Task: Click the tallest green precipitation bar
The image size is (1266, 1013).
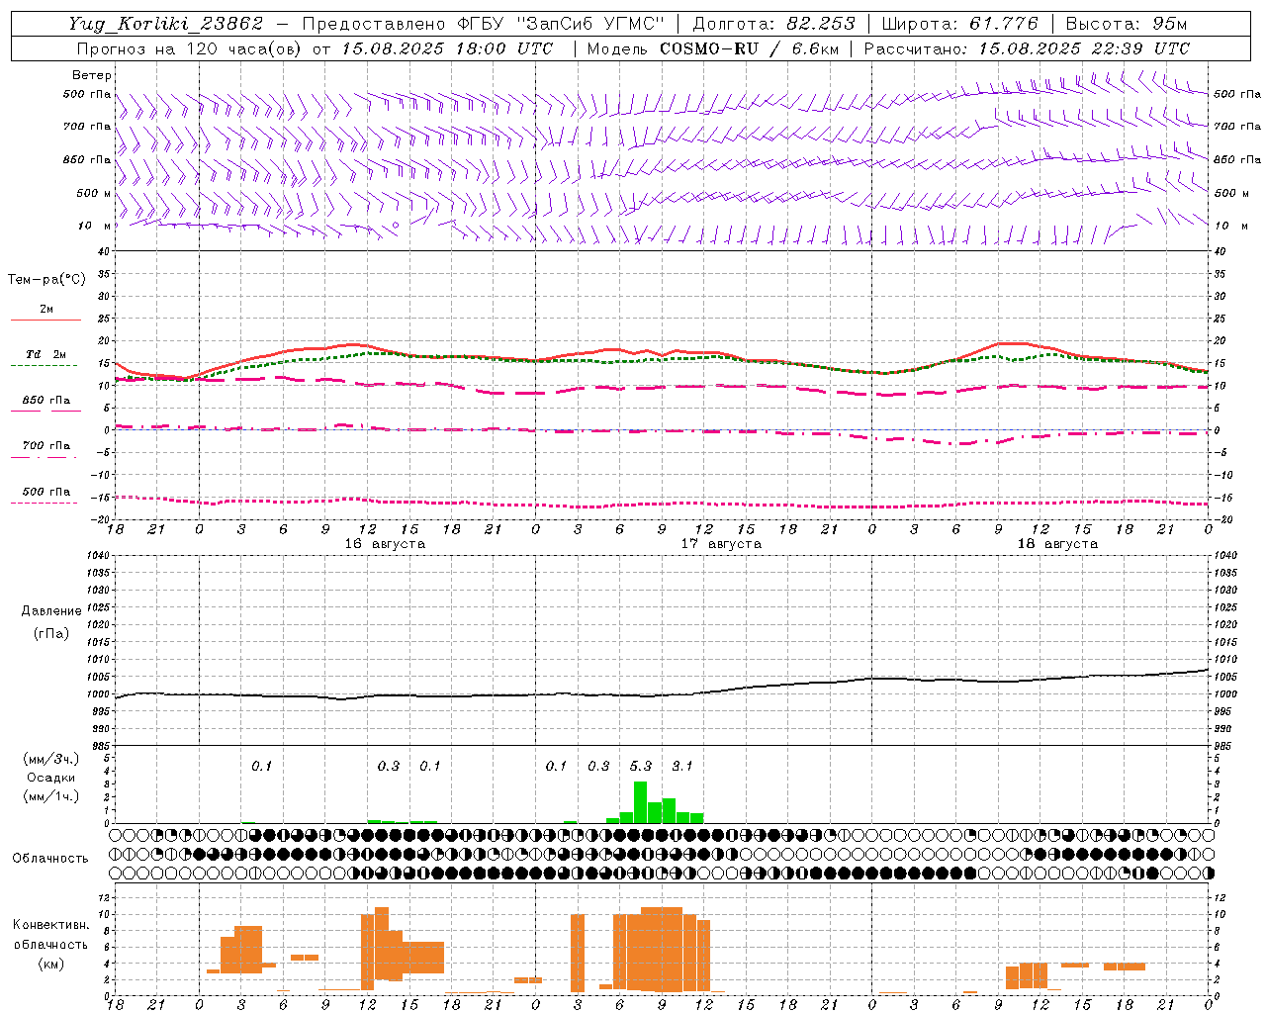Action: point(640,802)
